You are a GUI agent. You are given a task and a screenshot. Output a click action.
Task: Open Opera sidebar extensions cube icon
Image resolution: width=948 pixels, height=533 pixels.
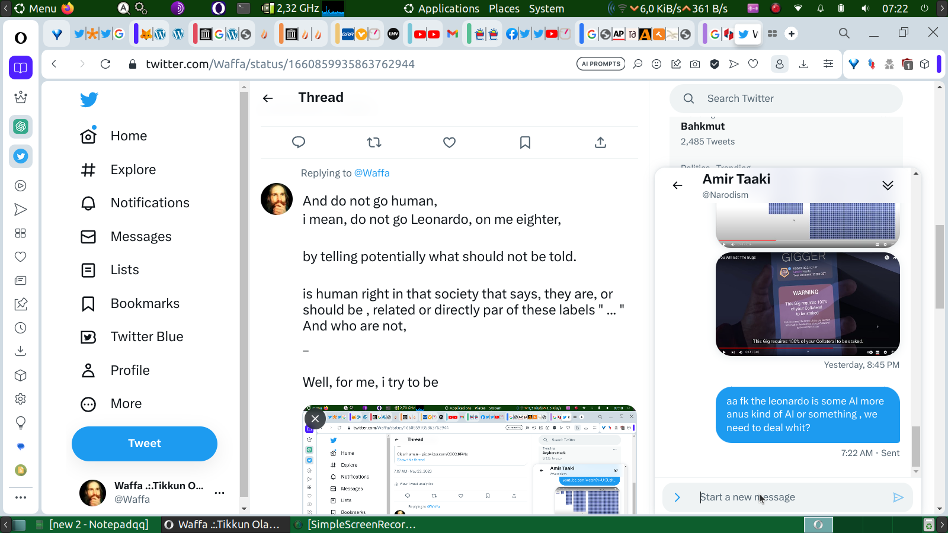(x=21, y=375)
